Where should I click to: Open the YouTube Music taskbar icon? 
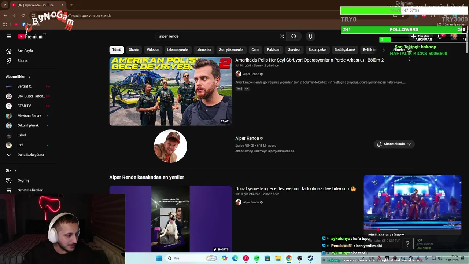[246, 258]
